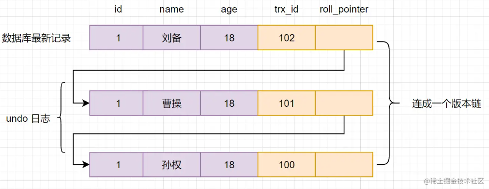Click the trx_id column header
This screenshot has height=189, width=489.
(x=287, y=10)
